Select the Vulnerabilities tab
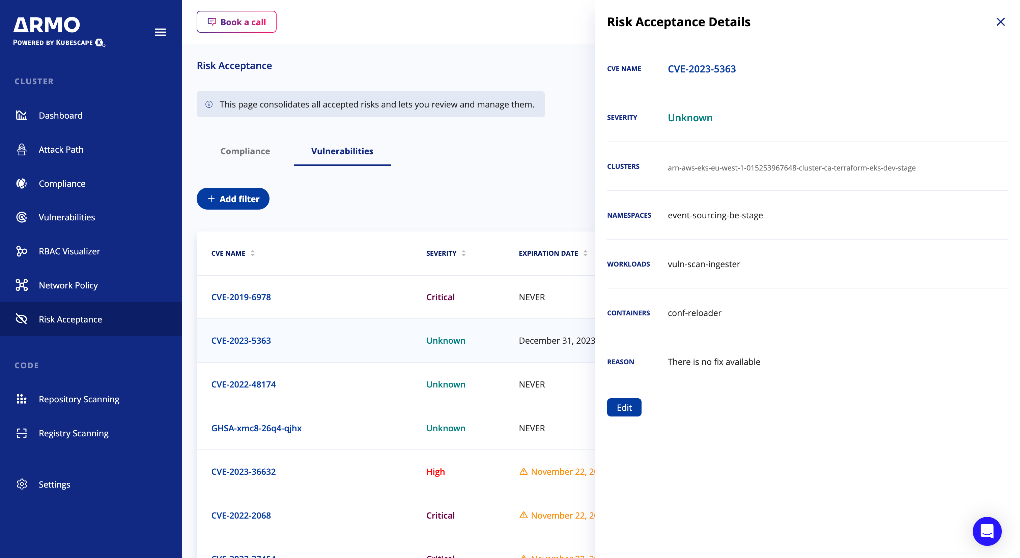 coord(342,151)
